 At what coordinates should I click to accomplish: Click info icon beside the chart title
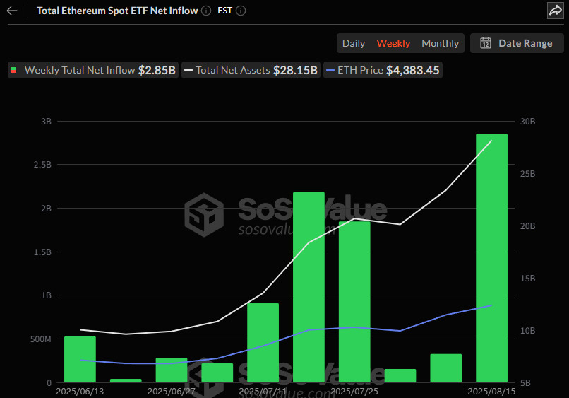205,11
